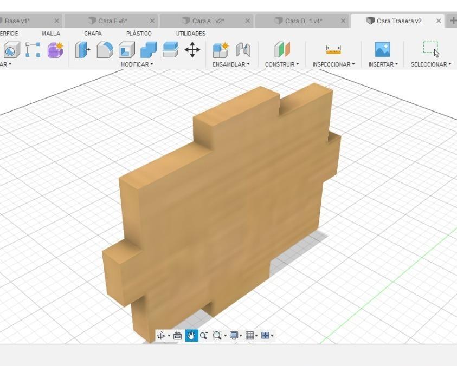The height and width of the screenshot is (366, 457).
Task: Click the Fit zoom magnifier icon
Action: 217,336
